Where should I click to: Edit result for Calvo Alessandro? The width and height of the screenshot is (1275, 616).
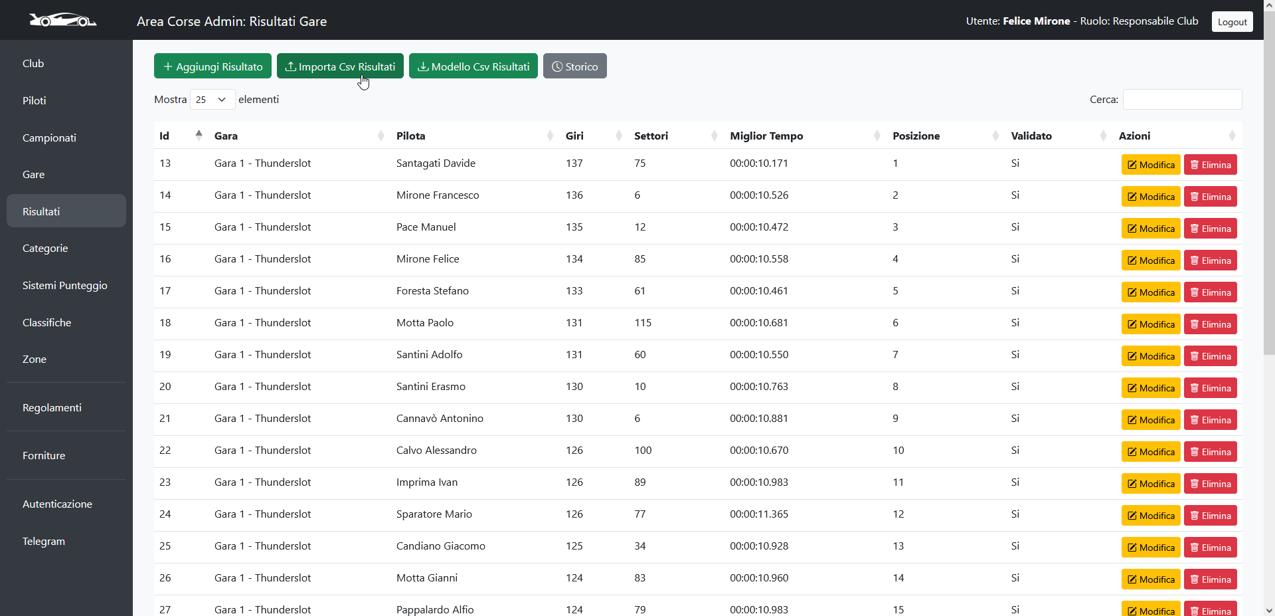pos(1150,452)
